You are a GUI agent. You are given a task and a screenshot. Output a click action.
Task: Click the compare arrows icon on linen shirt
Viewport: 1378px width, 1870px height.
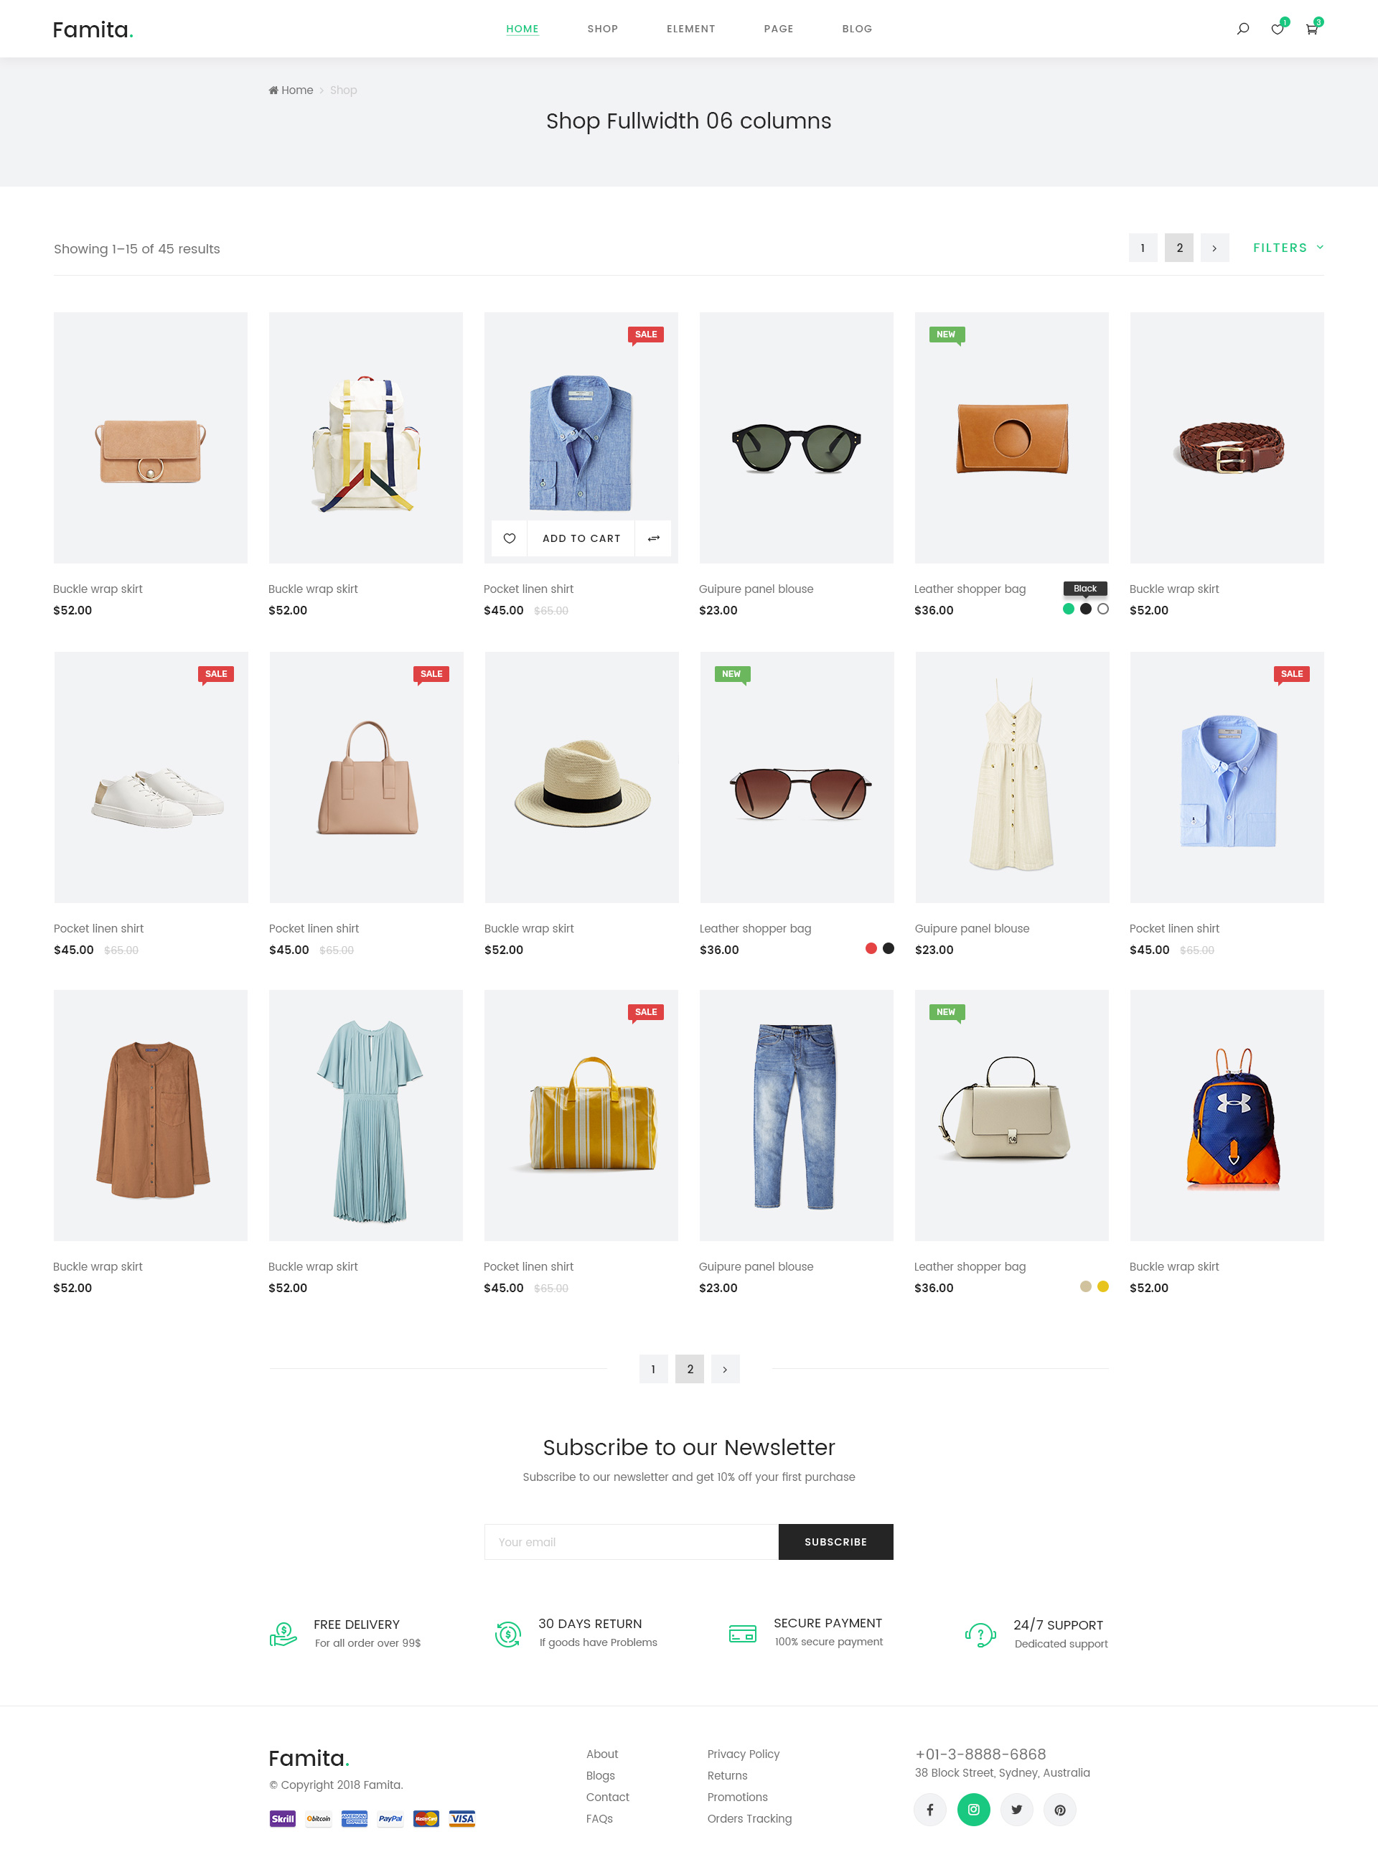654,538
